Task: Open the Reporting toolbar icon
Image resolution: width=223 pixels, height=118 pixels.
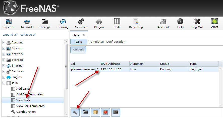Action: click(136, 24)
